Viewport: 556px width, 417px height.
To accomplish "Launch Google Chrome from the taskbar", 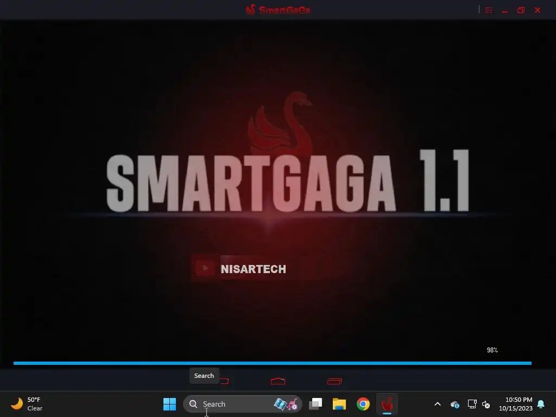I will tap(363, 404).
